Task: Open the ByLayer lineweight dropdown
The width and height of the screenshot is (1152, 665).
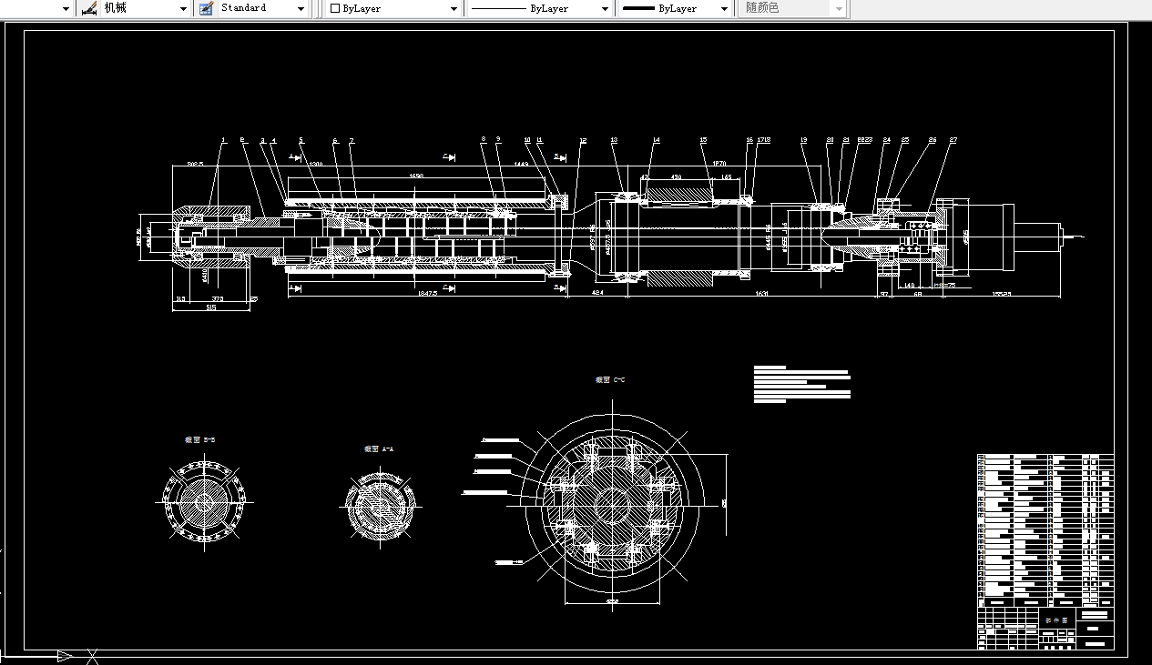Action: [725, 8]
